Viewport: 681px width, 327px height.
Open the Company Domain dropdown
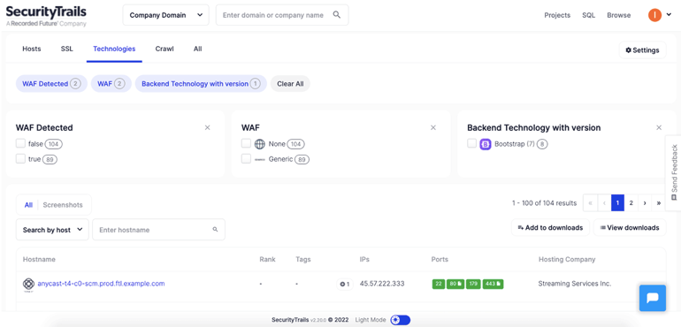point(166,15)
